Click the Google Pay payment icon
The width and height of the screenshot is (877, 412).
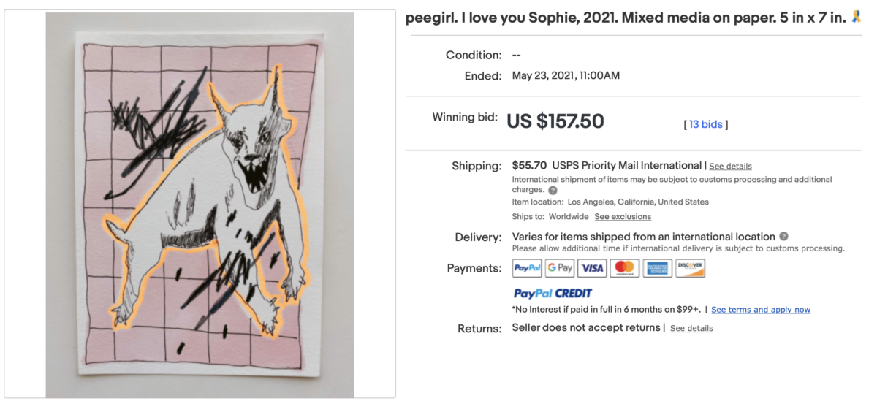(560, 268)
